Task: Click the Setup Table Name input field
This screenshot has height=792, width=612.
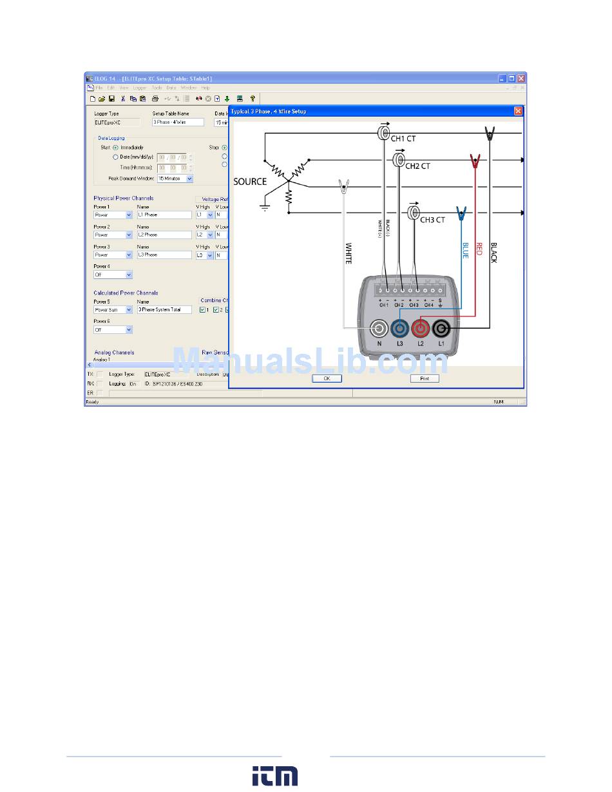Action: point(177,122)
